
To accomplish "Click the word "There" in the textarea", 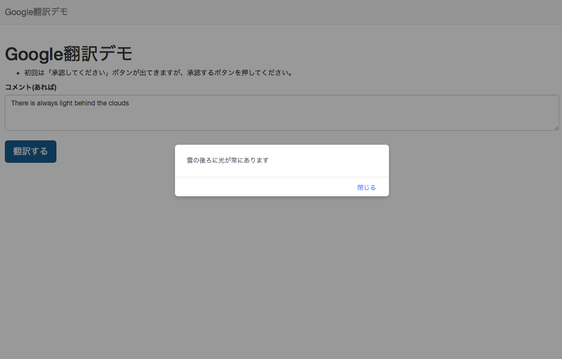I will tap(19, 103).
